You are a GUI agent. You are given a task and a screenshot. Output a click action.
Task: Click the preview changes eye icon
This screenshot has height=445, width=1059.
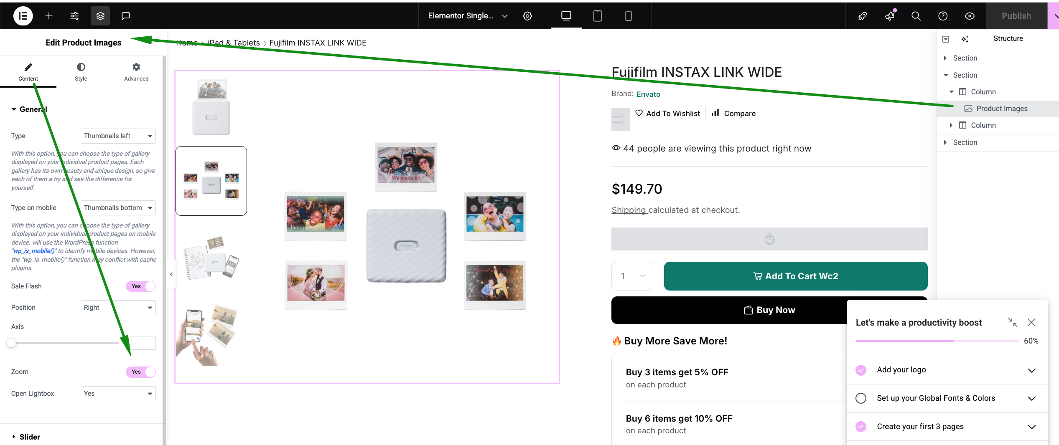(970, 16)
